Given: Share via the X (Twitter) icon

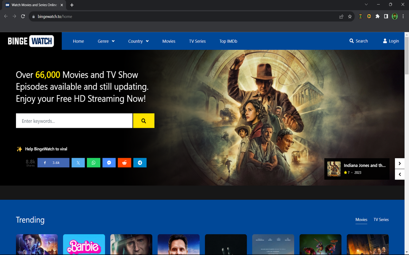Looking at the screenshot, I should (x=78, y=163).
